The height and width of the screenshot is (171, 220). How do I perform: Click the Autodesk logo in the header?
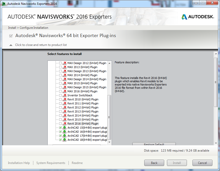coord(198,17)
